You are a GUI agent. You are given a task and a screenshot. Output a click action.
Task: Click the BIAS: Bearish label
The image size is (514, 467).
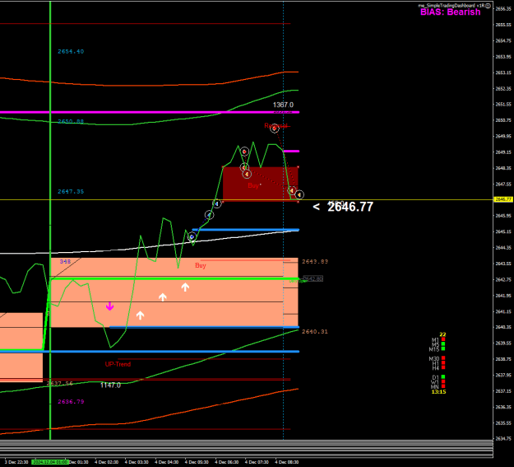tap(451, 12)
